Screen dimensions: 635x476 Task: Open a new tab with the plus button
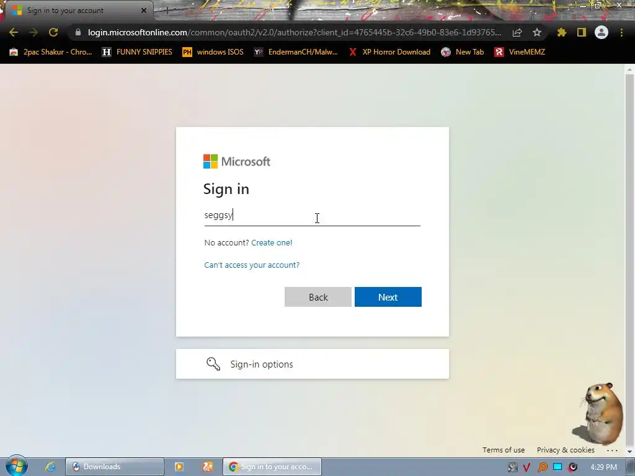pos(166,11)
